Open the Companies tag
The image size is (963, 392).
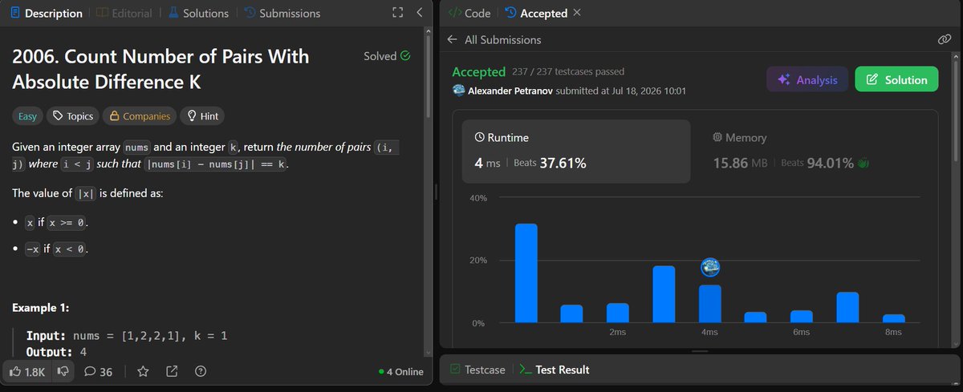(140, 116)
